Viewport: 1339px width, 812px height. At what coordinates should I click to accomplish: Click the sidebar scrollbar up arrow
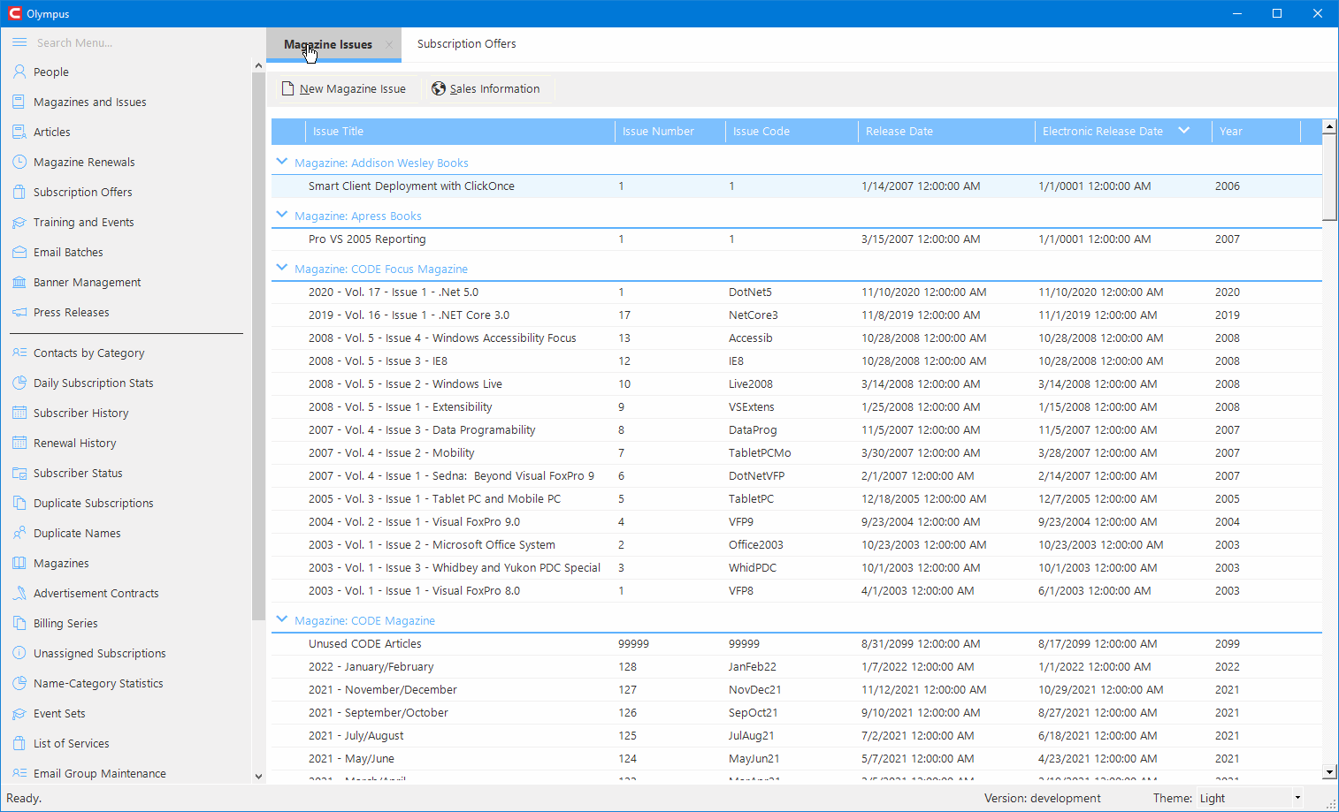(258, 65)
